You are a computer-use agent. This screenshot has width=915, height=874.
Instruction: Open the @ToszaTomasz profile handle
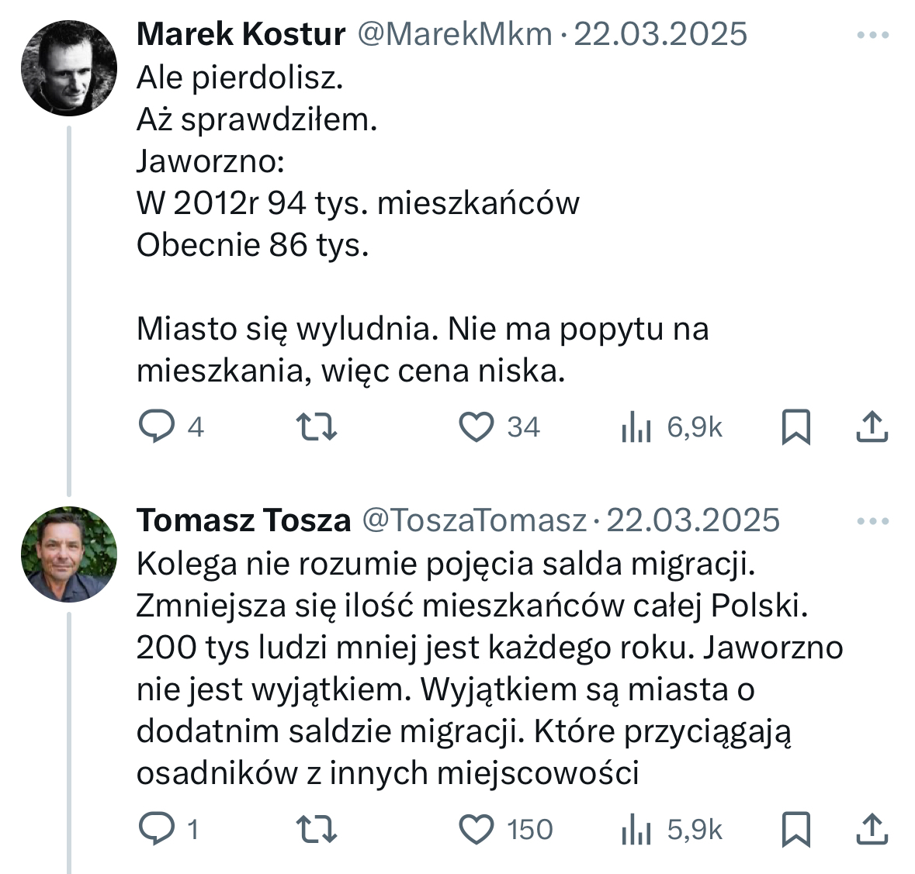pyautogui.click(x=474, y=520)
